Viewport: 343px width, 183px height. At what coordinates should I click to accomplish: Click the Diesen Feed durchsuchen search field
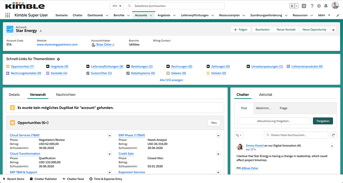pos(296,135)
